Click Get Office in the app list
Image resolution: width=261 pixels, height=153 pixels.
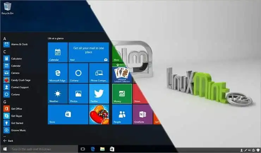[13, 109]
